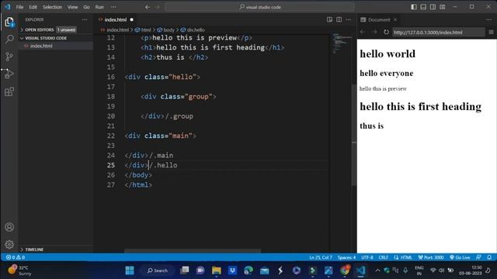Click the CRLF end of line status item
The image size is (497, 279).
(x=383, y=257)
